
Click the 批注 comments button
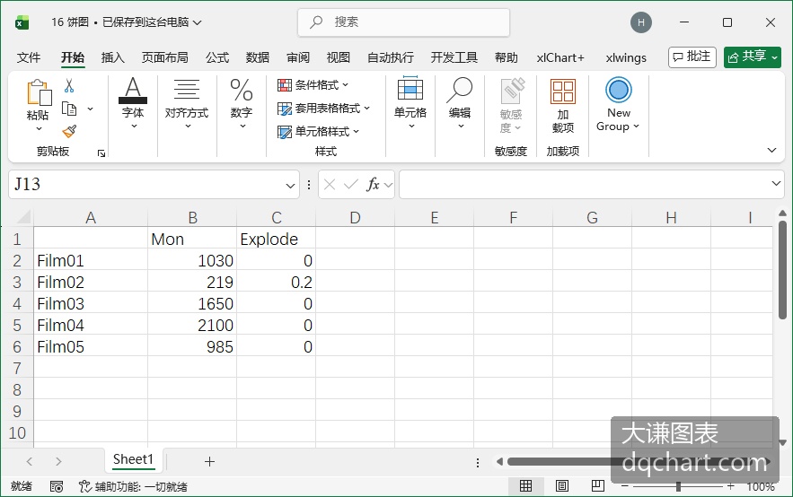click(x=692, y=57)
